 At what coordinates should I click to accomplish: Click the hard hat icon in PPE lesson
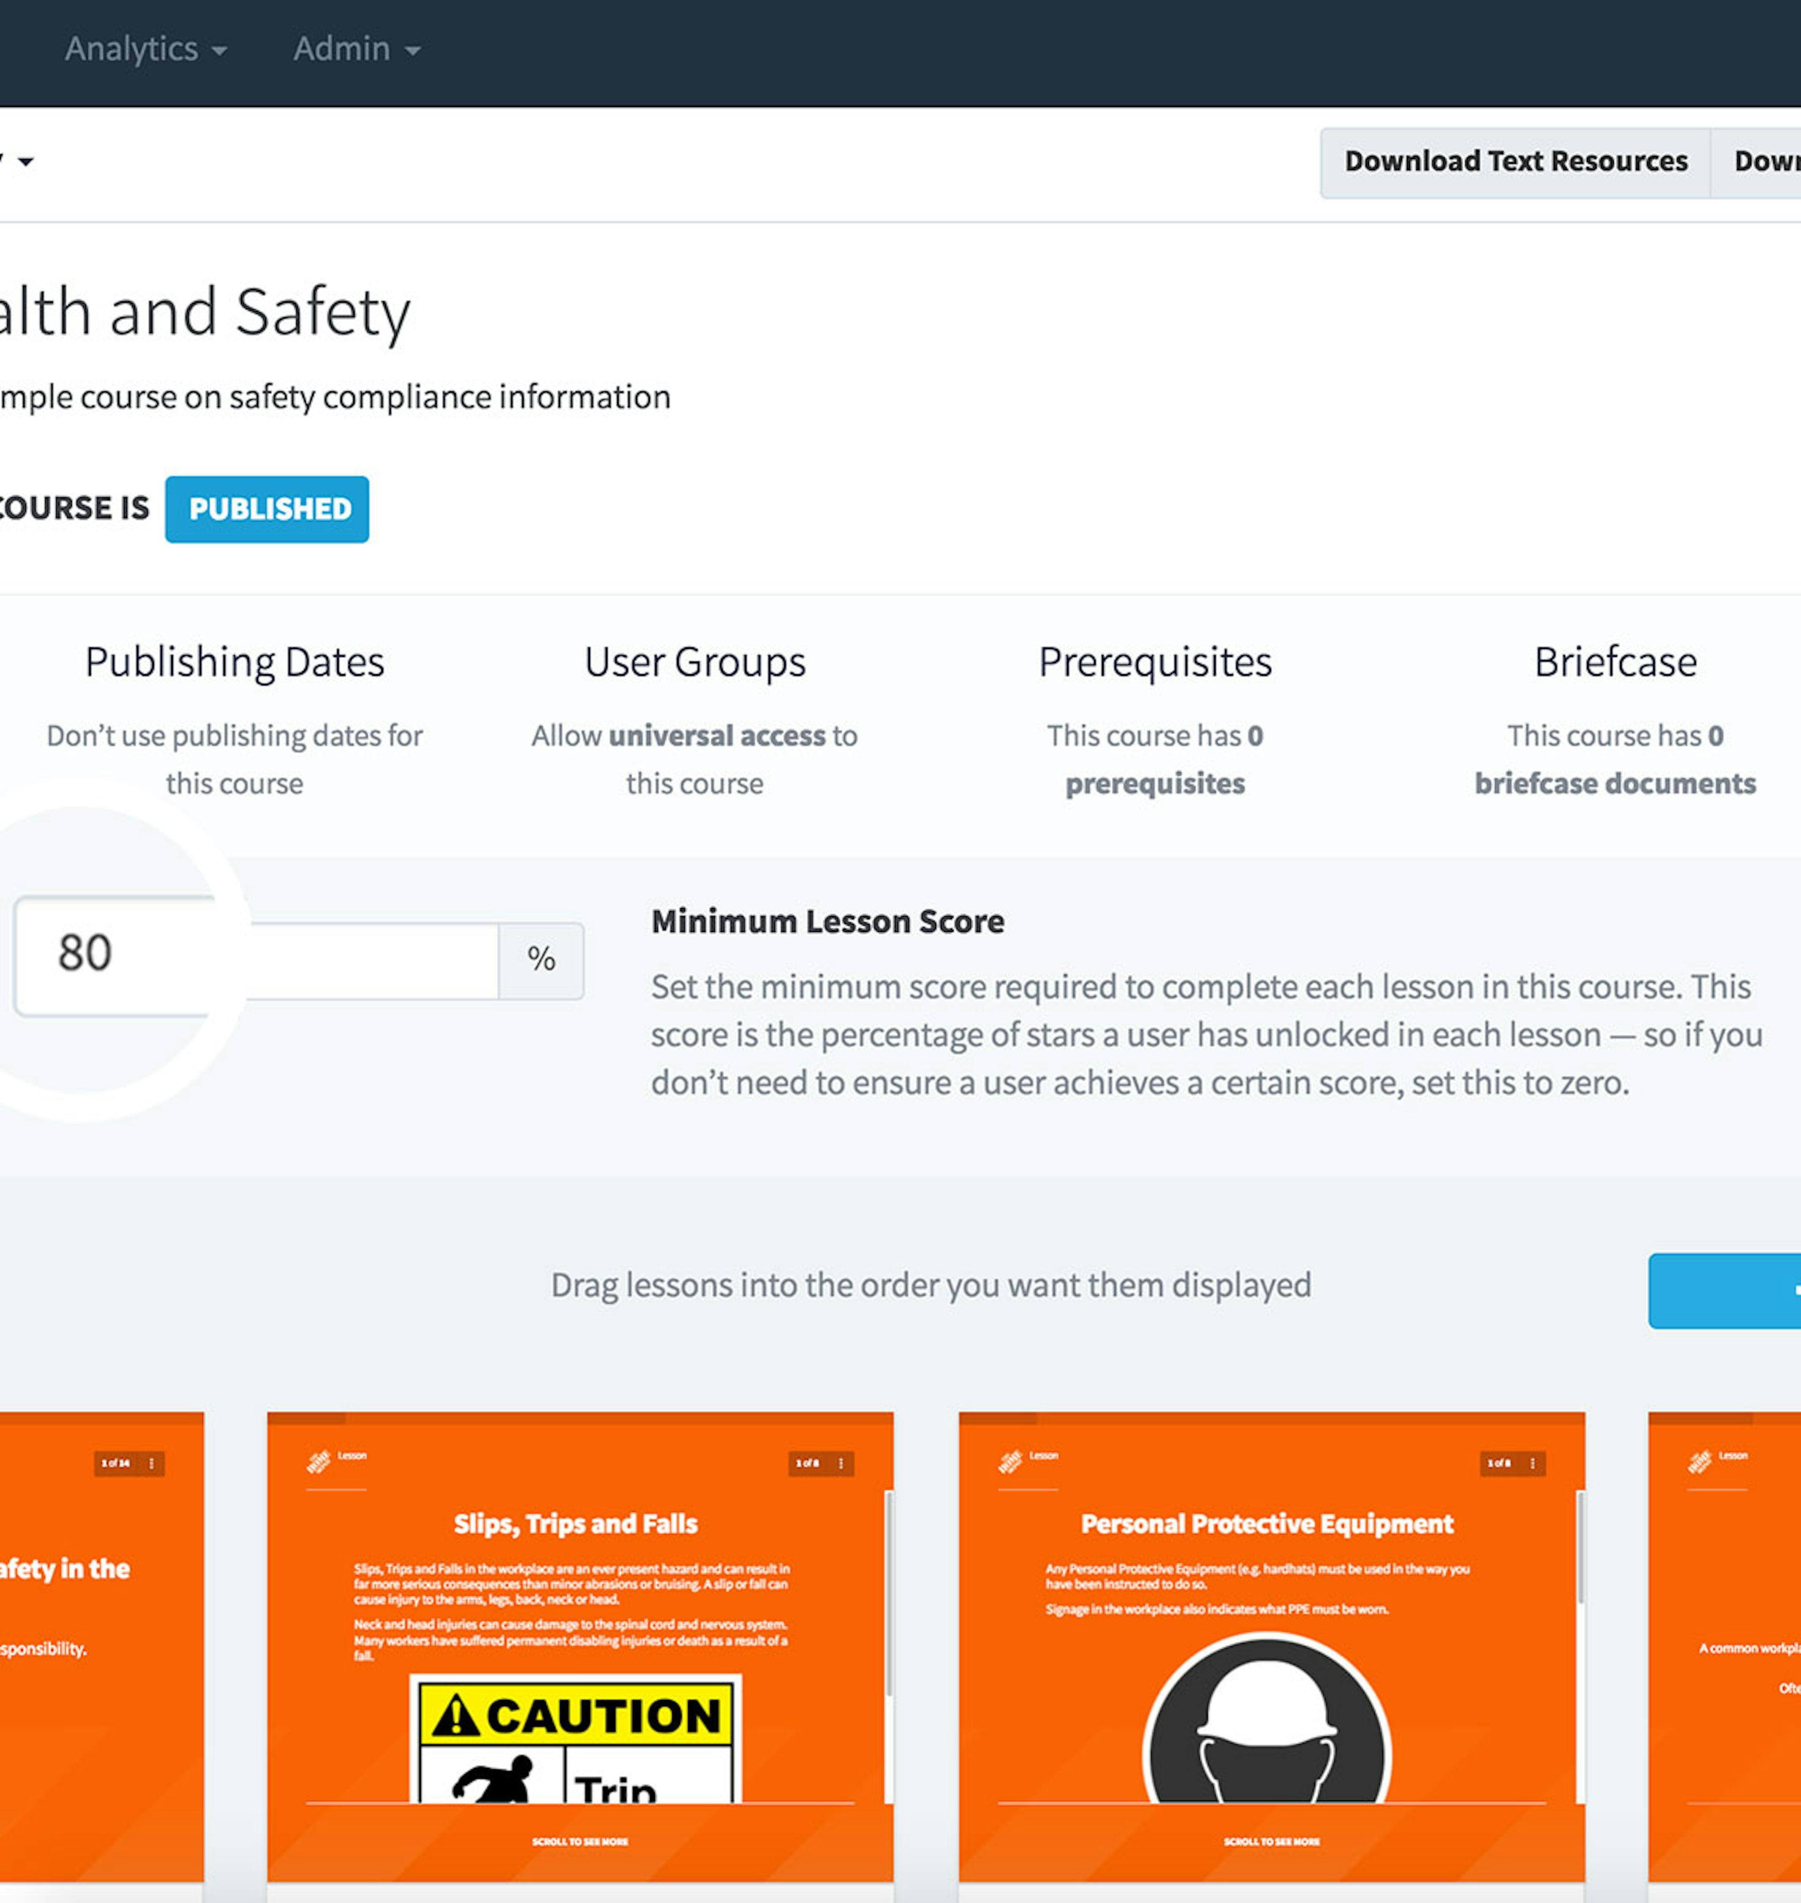pyautogui.click(x=1267, y=1719)
